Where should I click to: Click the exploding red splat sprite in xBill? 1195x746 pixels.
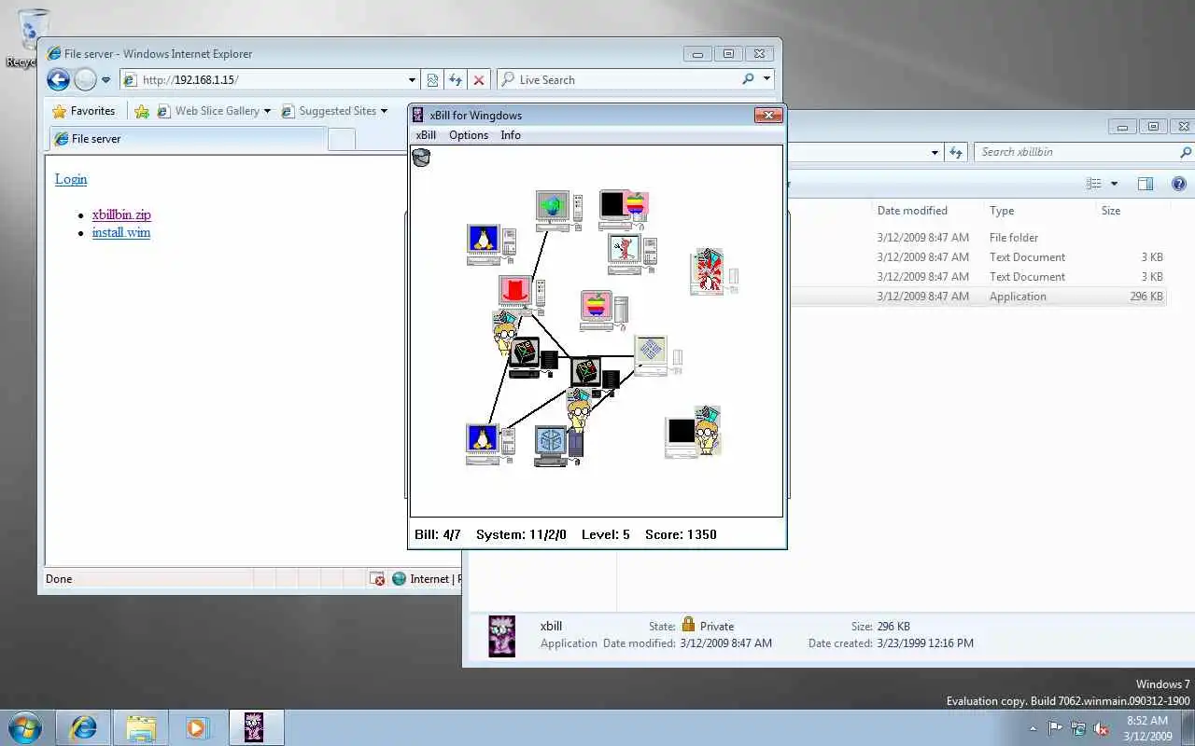[x=709, y=271]
